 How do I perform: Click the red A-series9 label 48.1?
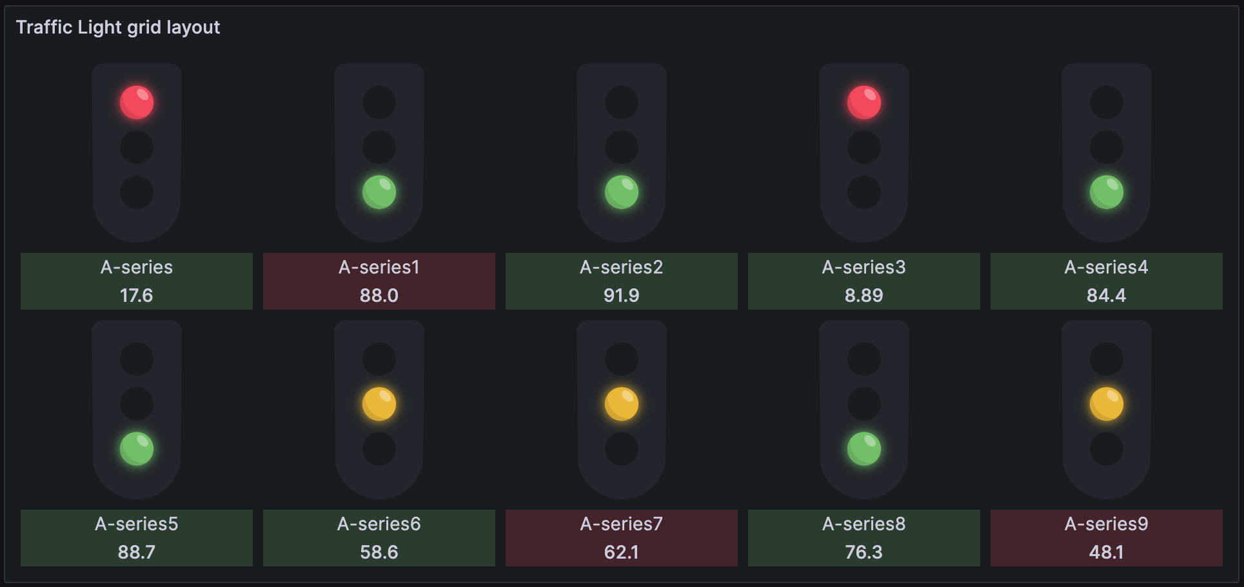pos(1107,538)
